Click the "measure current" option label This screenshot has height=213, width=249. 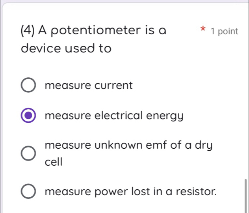coord(89,85)
